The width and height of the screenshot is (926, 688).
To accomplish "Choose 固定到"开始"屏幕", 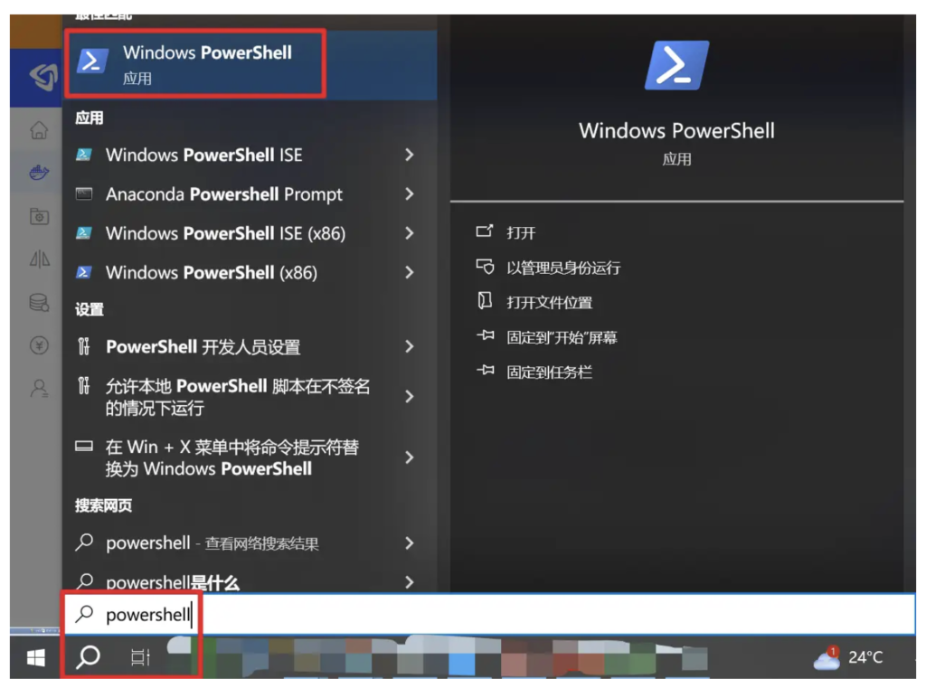I will (x=562, y=337).
